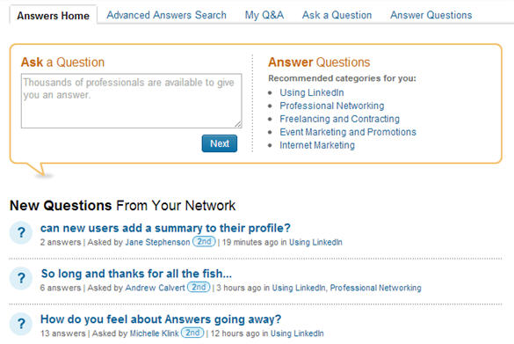This screenshot has width=514, height=344.
Task: Open Freelancing and Contracting category
Action: 340,119
